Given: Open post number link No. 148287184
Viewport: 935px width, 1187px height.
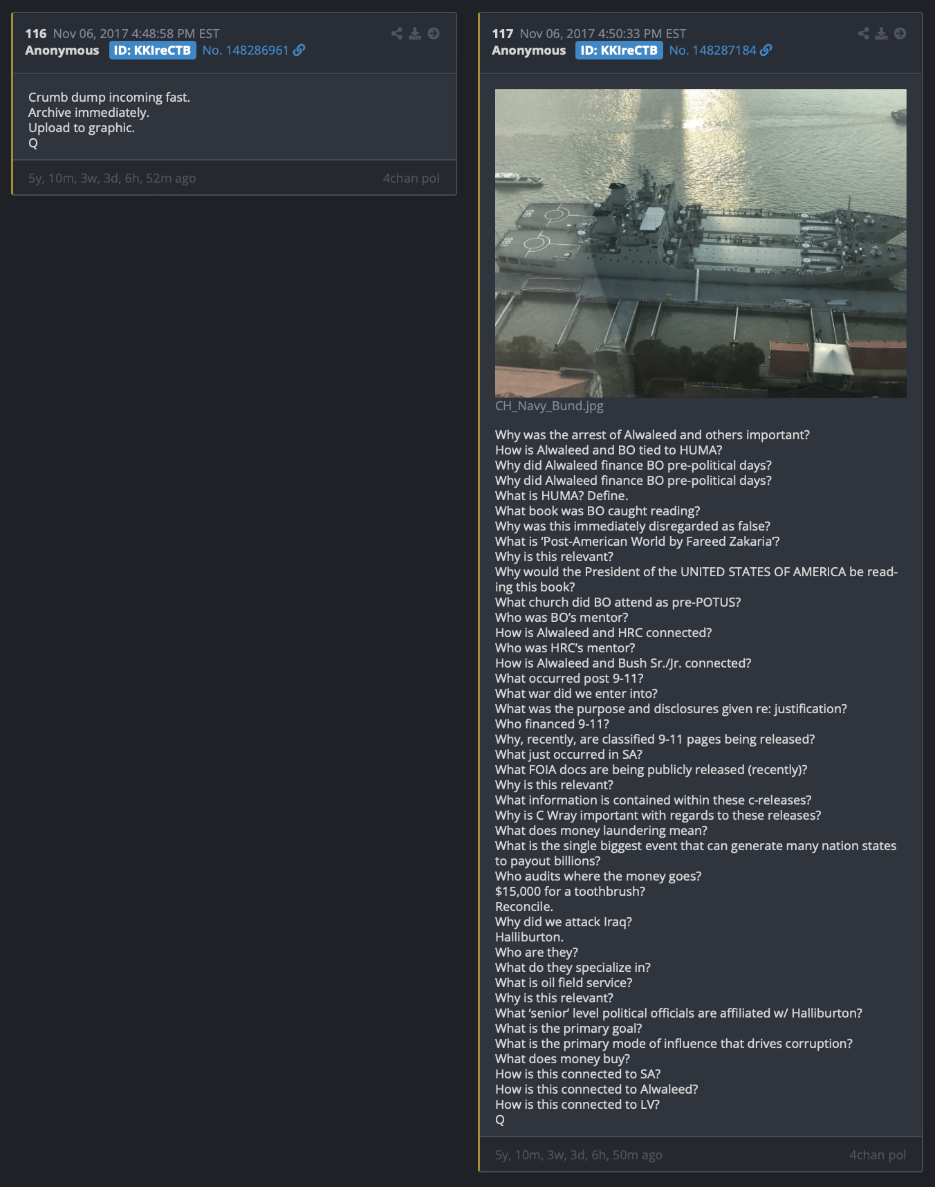Looking at the screenshot, I should point(713,50).
